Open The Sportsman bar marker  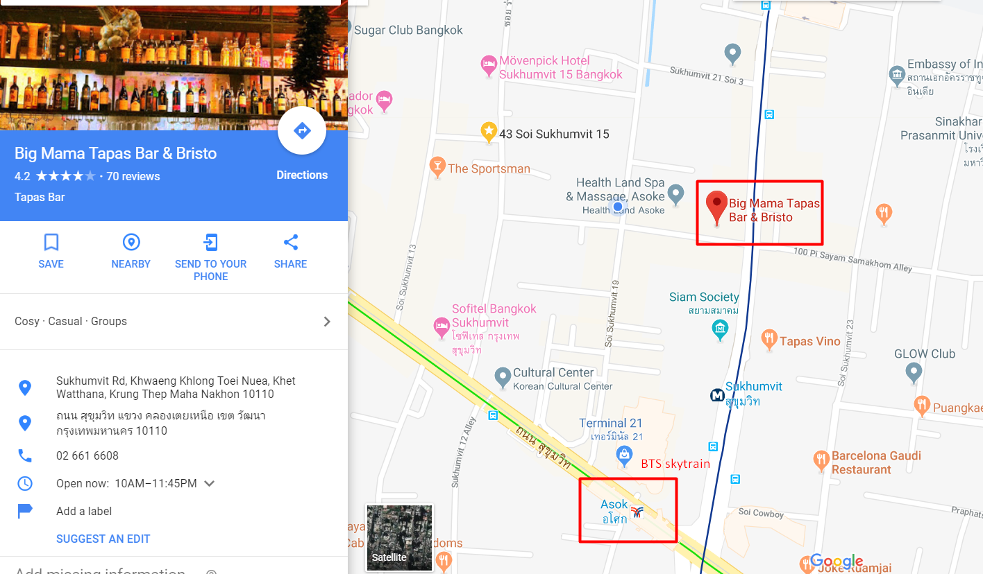click(x=437, y=166)
